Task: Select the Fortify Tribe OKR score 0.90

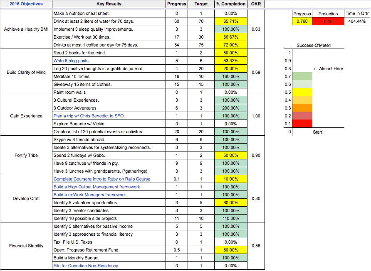Action: pyautogui.click(x=256, y=156)
